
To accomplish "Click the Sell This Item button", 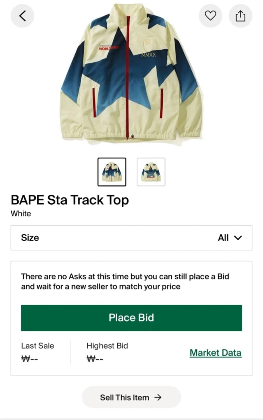I will point(131,397).
